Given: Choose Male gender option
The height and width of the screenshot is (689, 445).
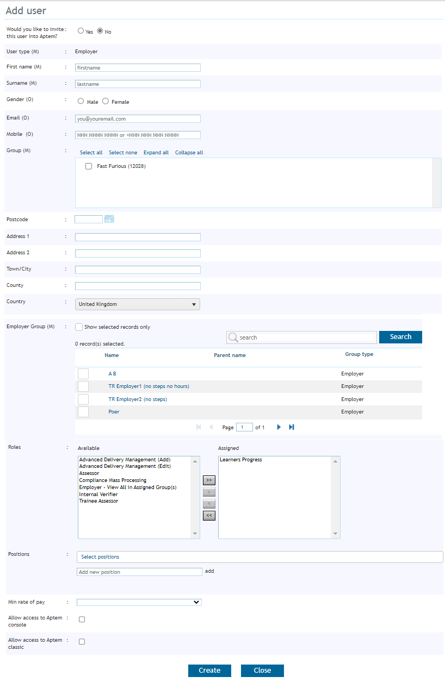Looking at the screenshot, I should click(x=81, y=101).
